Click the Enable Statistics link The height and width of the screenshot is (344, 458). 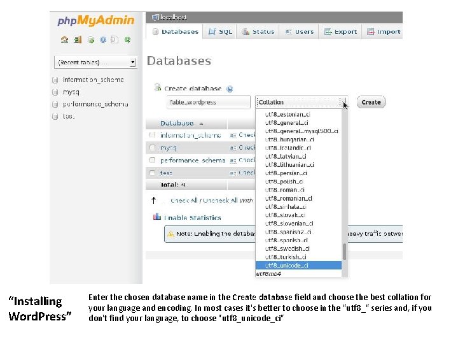click(193, 218)
